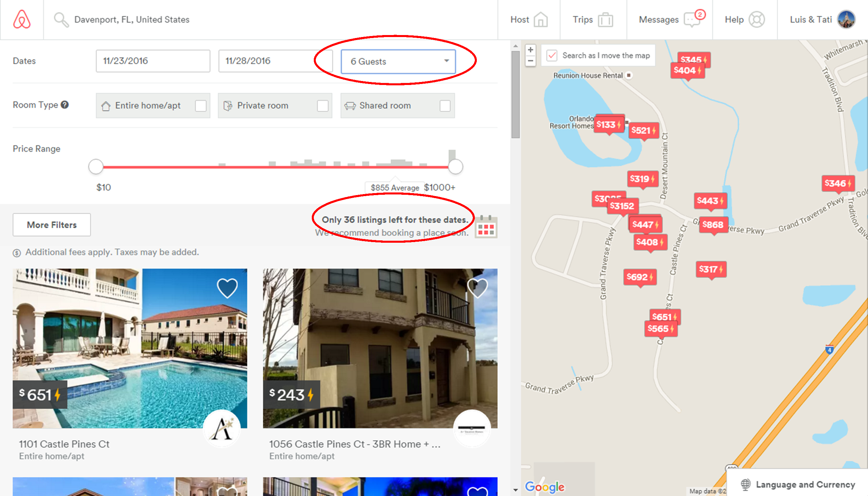The height and width of the screenshot is (496, 868).
Task: Click the search magnifier icon
Action: coord(61,20)
